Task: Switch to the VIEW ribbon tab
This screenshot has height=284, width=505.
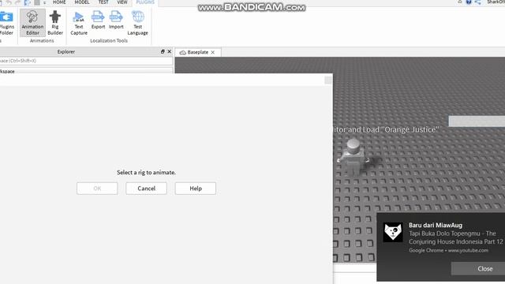Action: click(x=122, y=2)
